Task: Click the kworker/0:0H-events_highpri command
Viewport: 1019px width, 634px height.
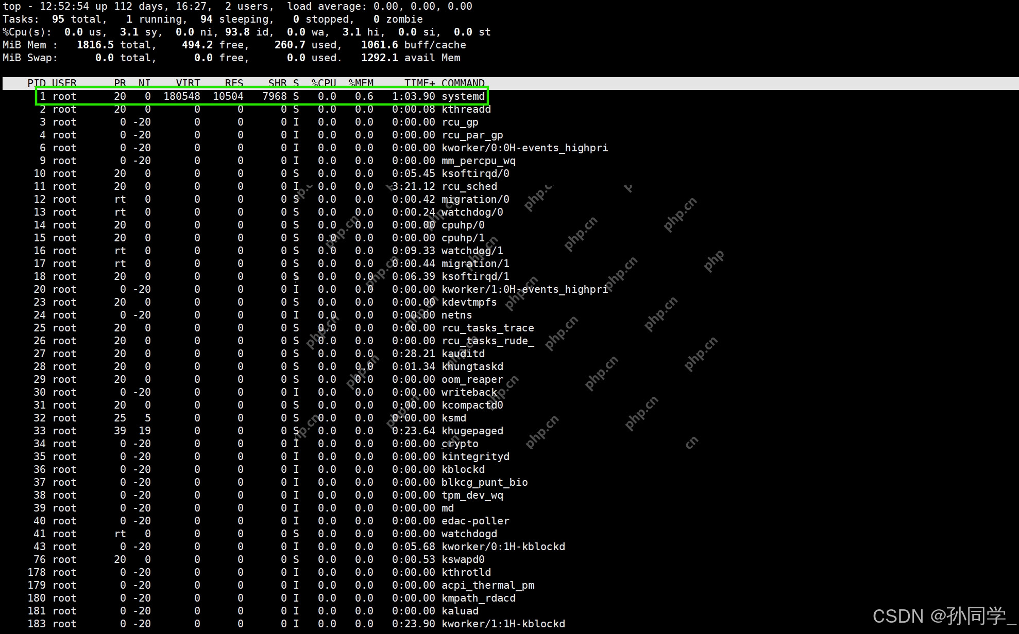Action: pyautogui.click(x=524, y=148)
